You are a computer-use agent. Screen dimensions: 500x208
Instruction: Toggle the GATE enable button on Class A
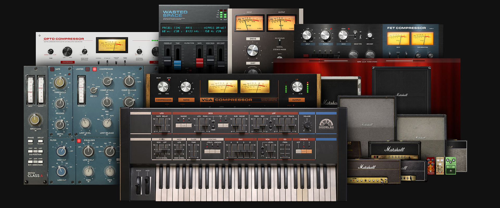point(52,69)
